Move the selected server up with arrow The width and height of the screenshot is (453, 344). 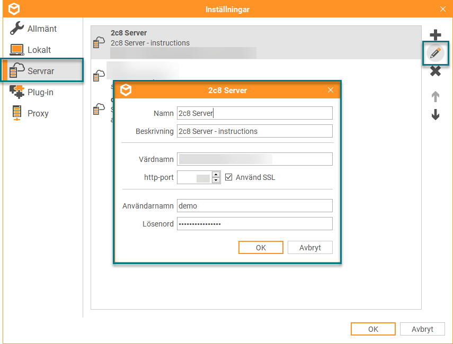click(x=435, y=96)
